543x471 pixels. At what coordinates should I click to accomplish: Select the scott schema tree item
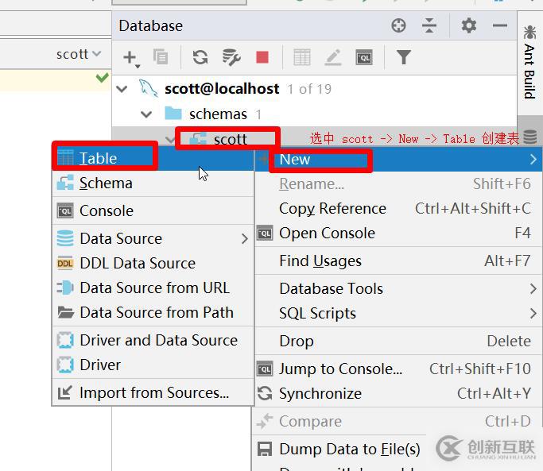pos(231,140)
